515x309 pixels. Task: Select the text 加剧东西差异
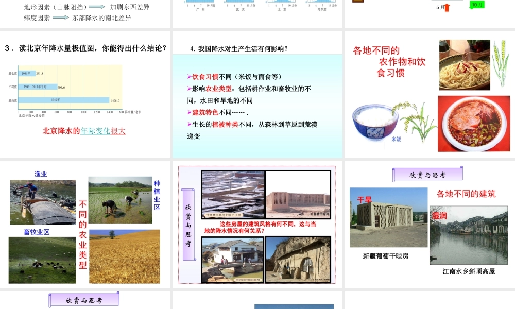[129, 7]
